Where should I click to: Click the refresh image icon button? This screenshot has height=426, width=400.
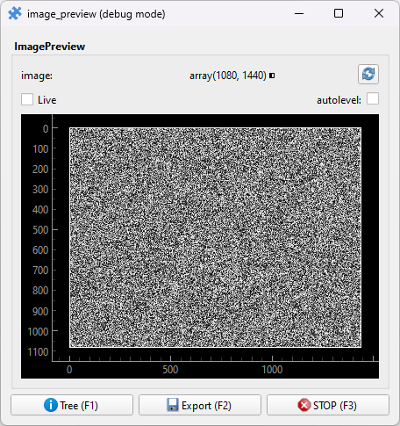pyautogui.click(x=368, y=74)
